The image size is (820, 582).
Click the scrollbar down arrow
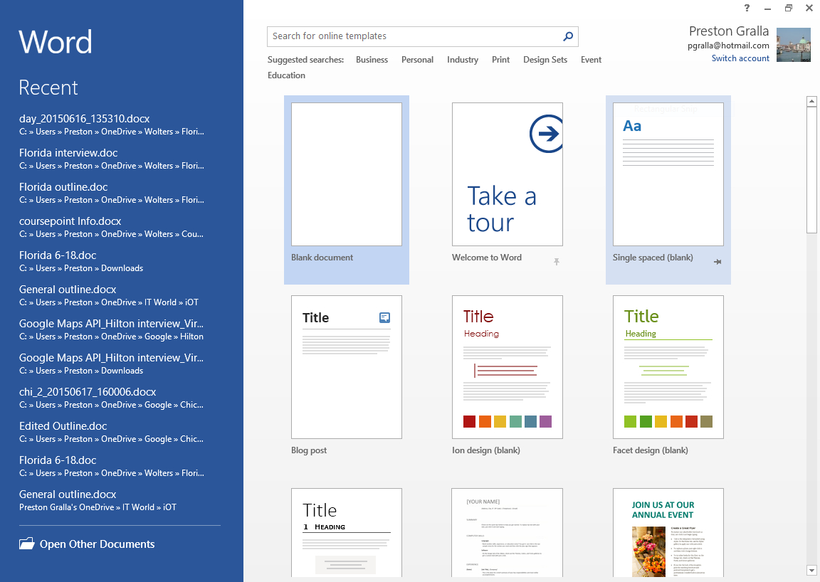pos(811,570)
